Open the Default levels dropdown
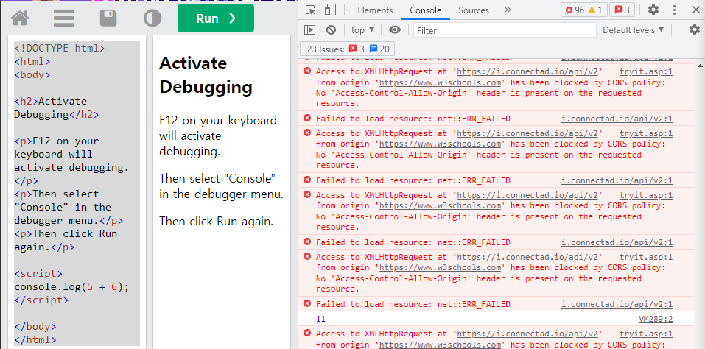This screenshot has height=349, width=705. click(x=633, y=30)
